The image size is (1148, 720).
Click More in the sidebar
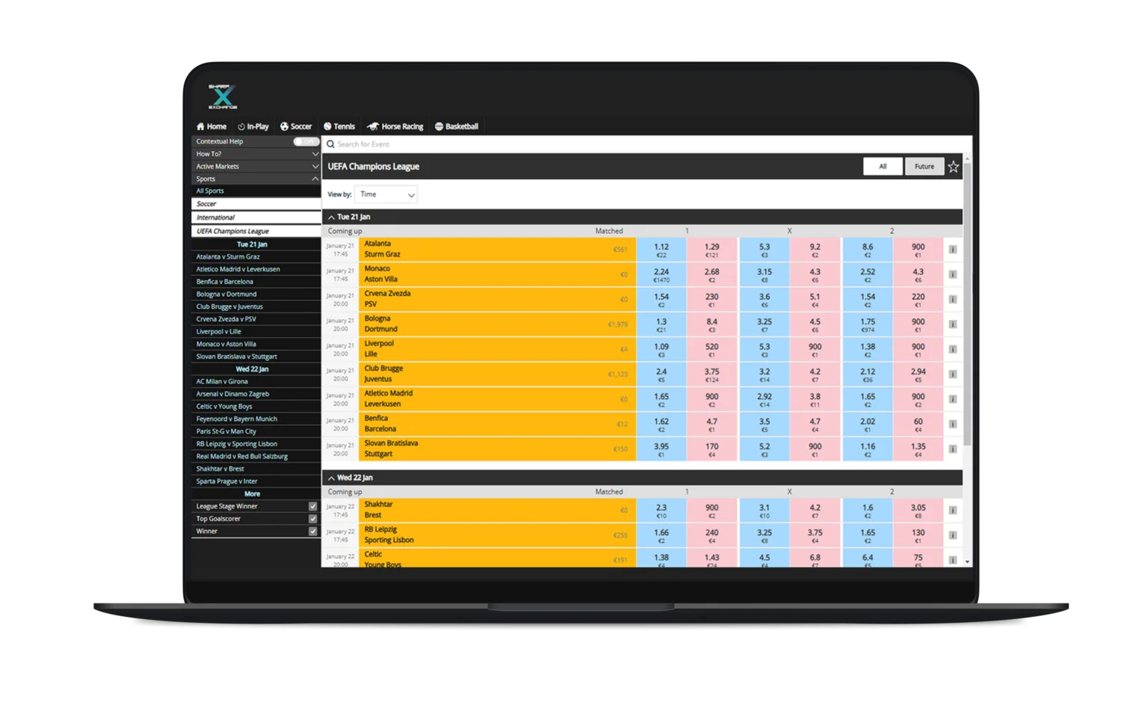point(252,494)
